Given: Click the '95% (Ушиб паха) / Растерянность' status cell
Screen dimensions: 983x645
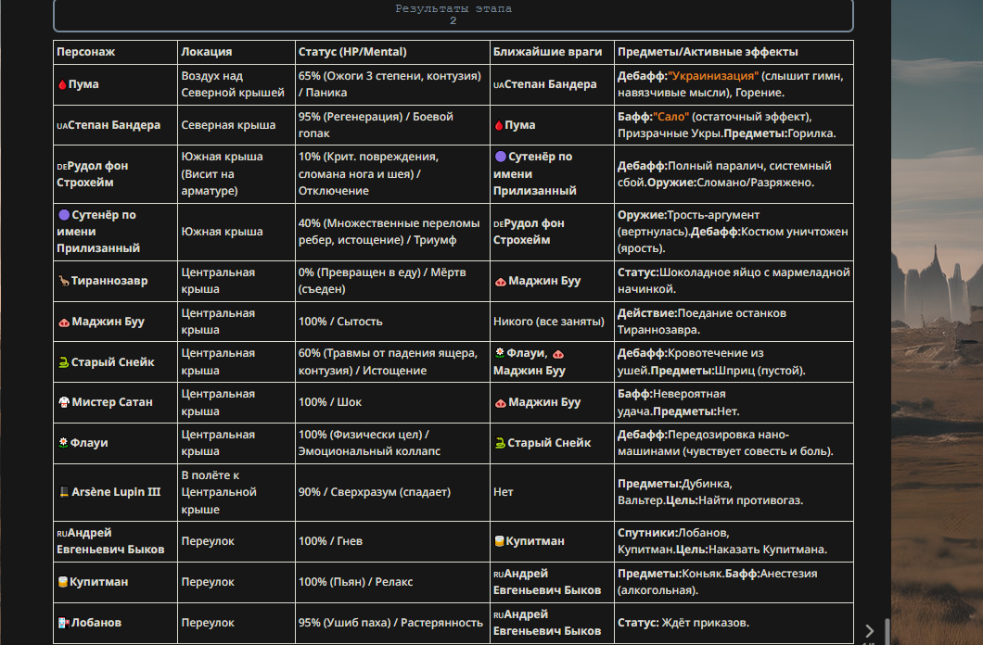Looking at the screenshot, I should (x=392, y=623).
